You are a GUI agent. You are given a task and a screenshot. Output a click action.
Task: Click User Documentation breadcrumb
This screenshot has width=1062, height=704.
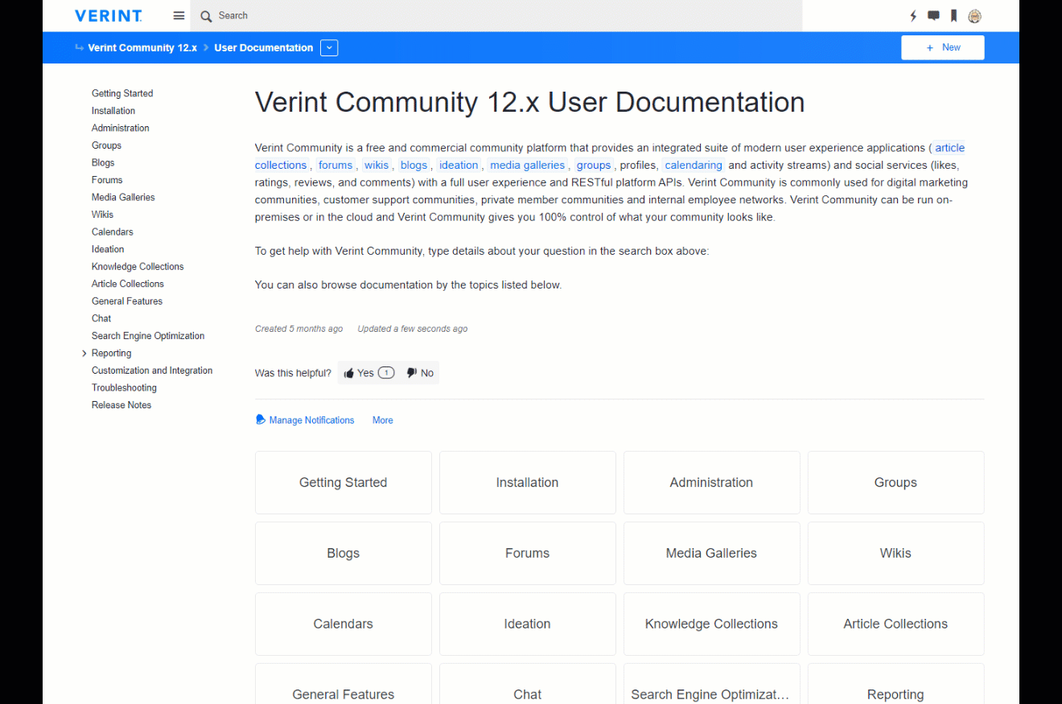tap(264, 48)
